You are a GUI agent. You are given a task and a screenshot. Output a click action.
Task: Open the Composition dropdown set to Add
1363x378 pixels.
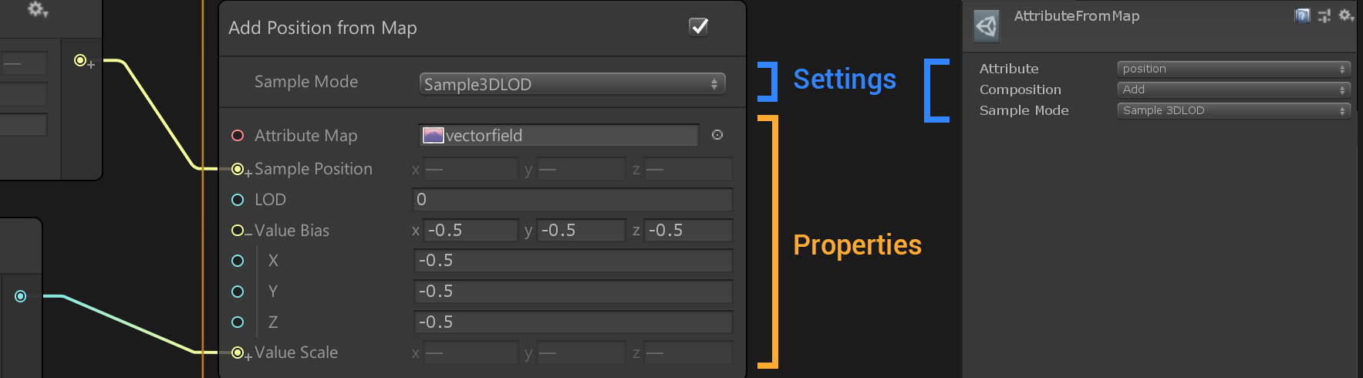[x=1233, y=89]
